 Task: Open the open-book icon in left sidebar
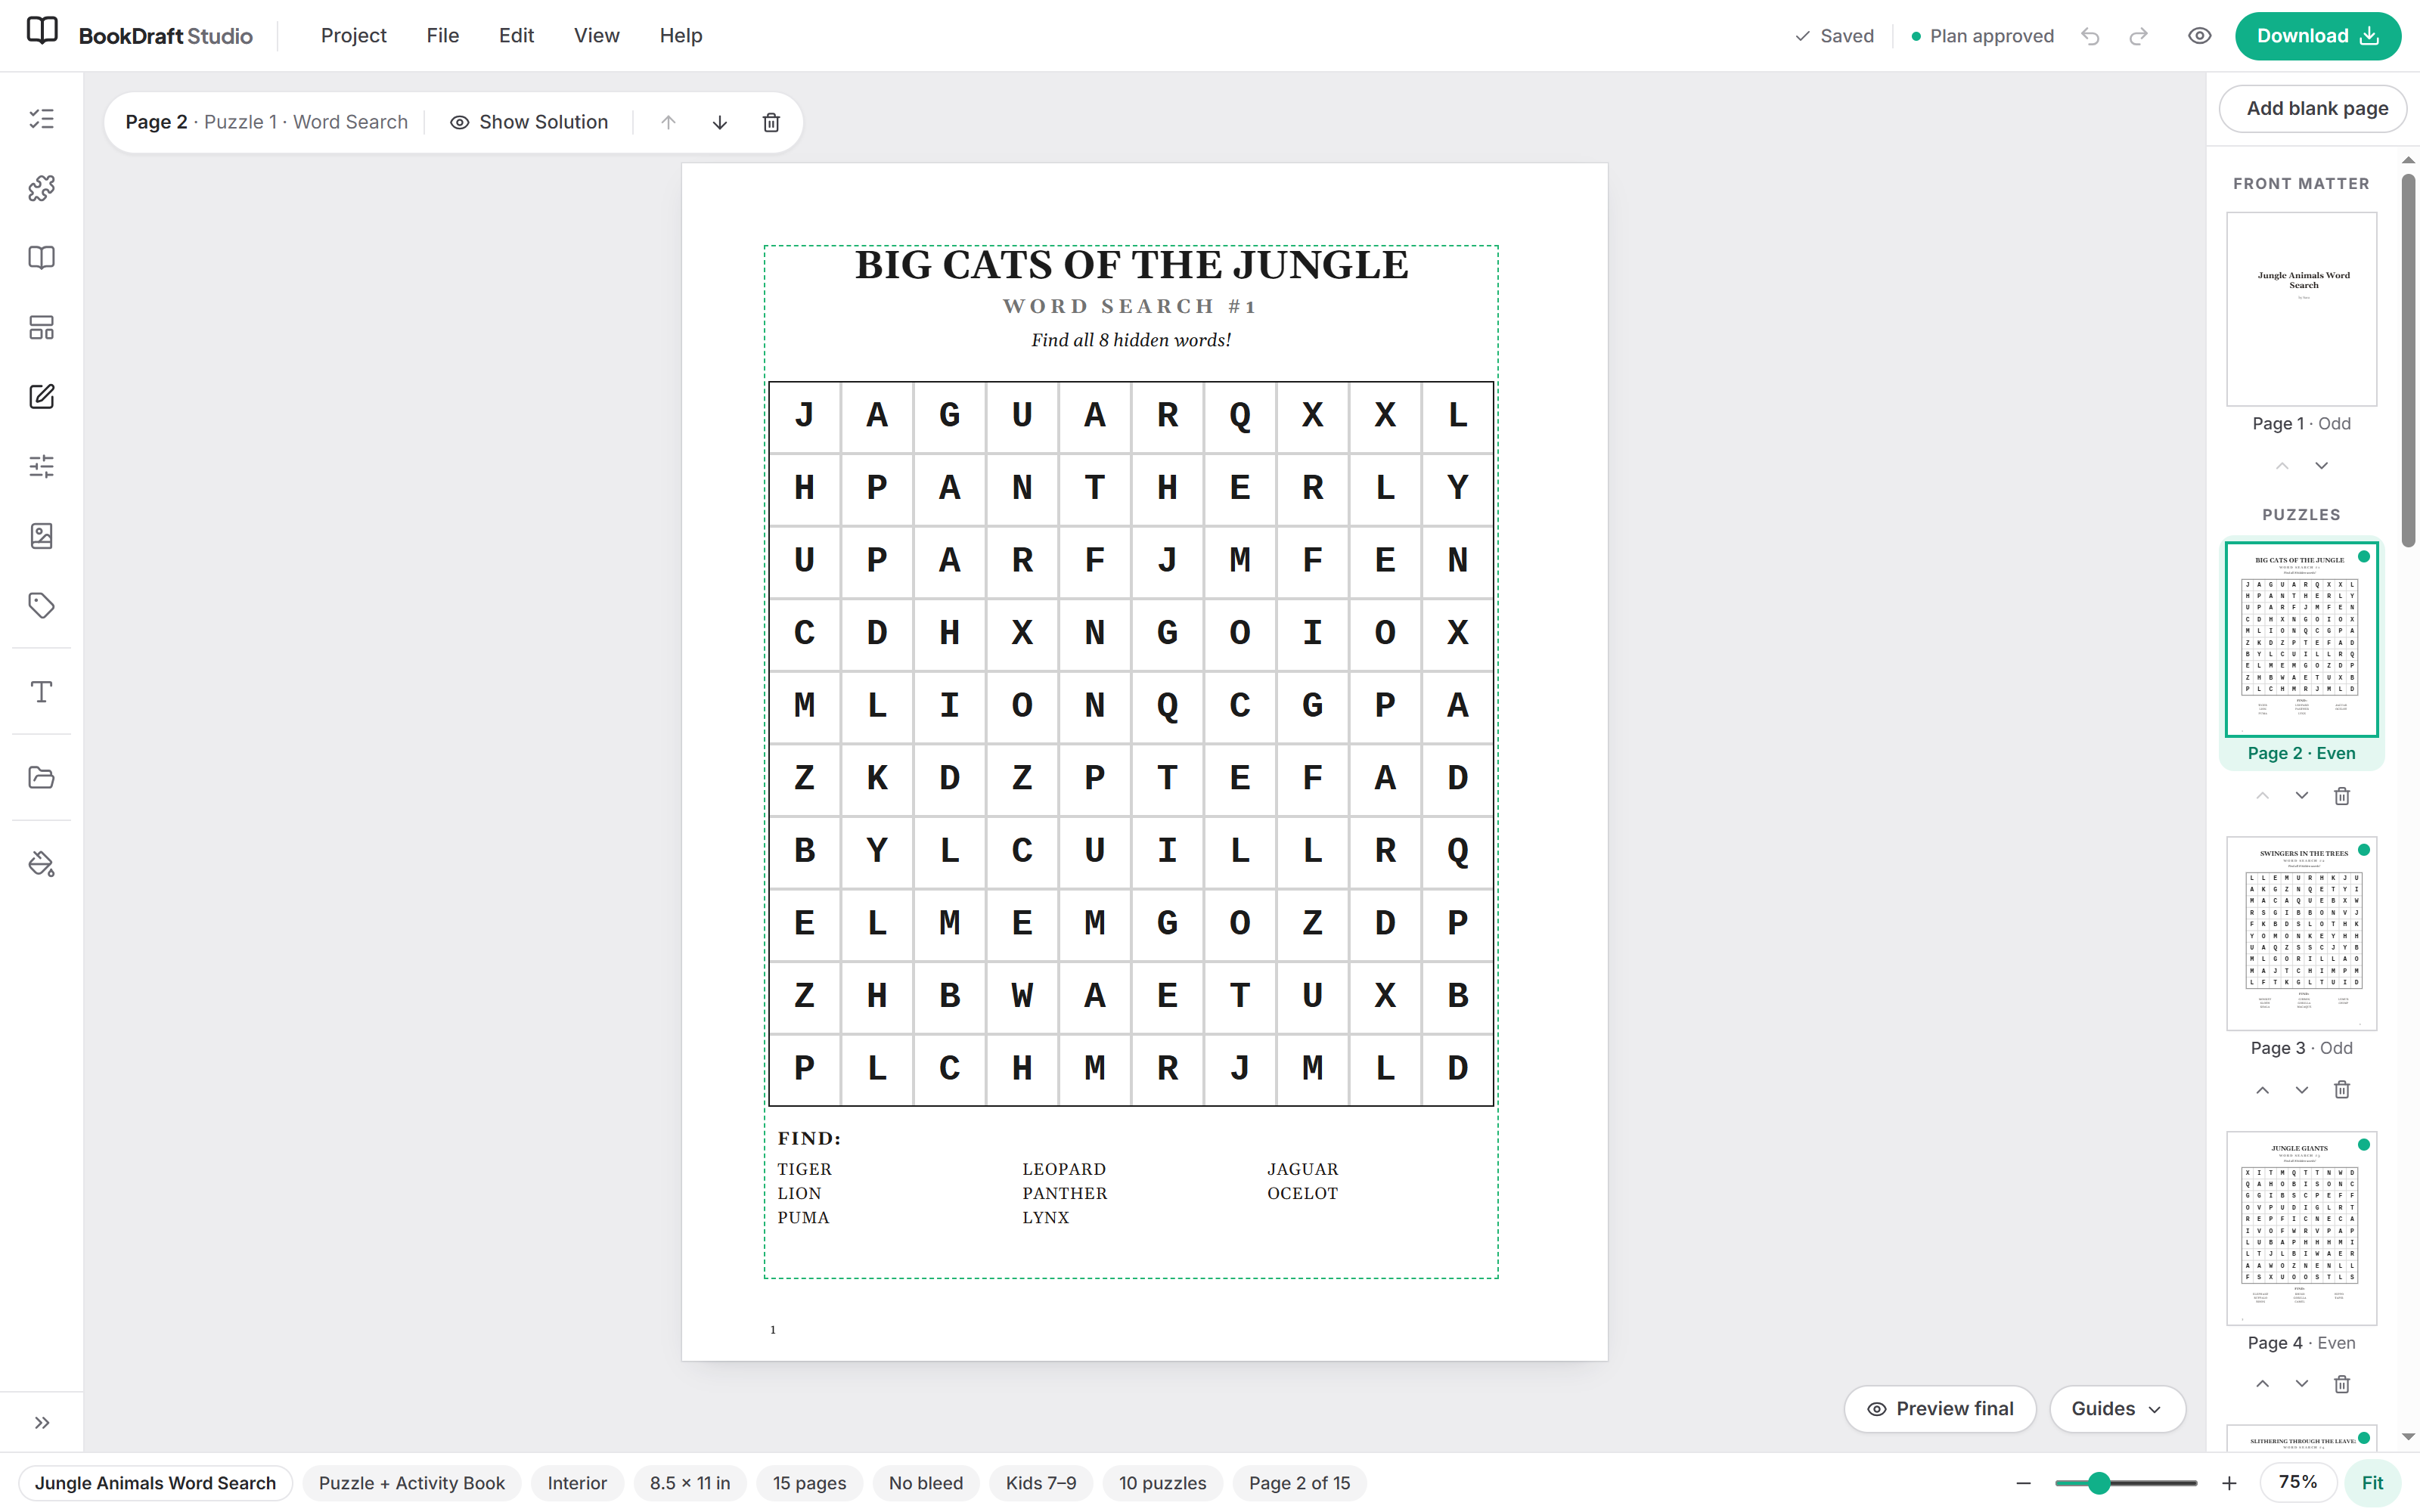(x=41, y=258)
